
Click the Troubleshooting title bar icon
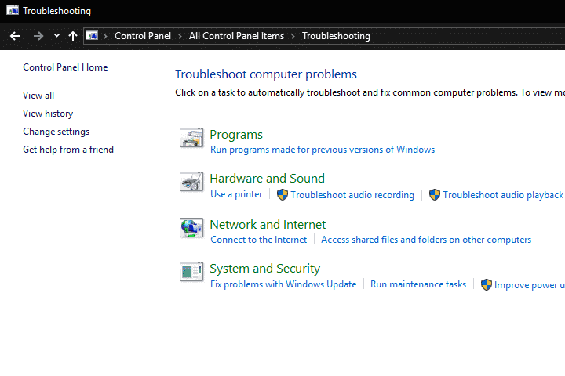(x=13, y=10)
